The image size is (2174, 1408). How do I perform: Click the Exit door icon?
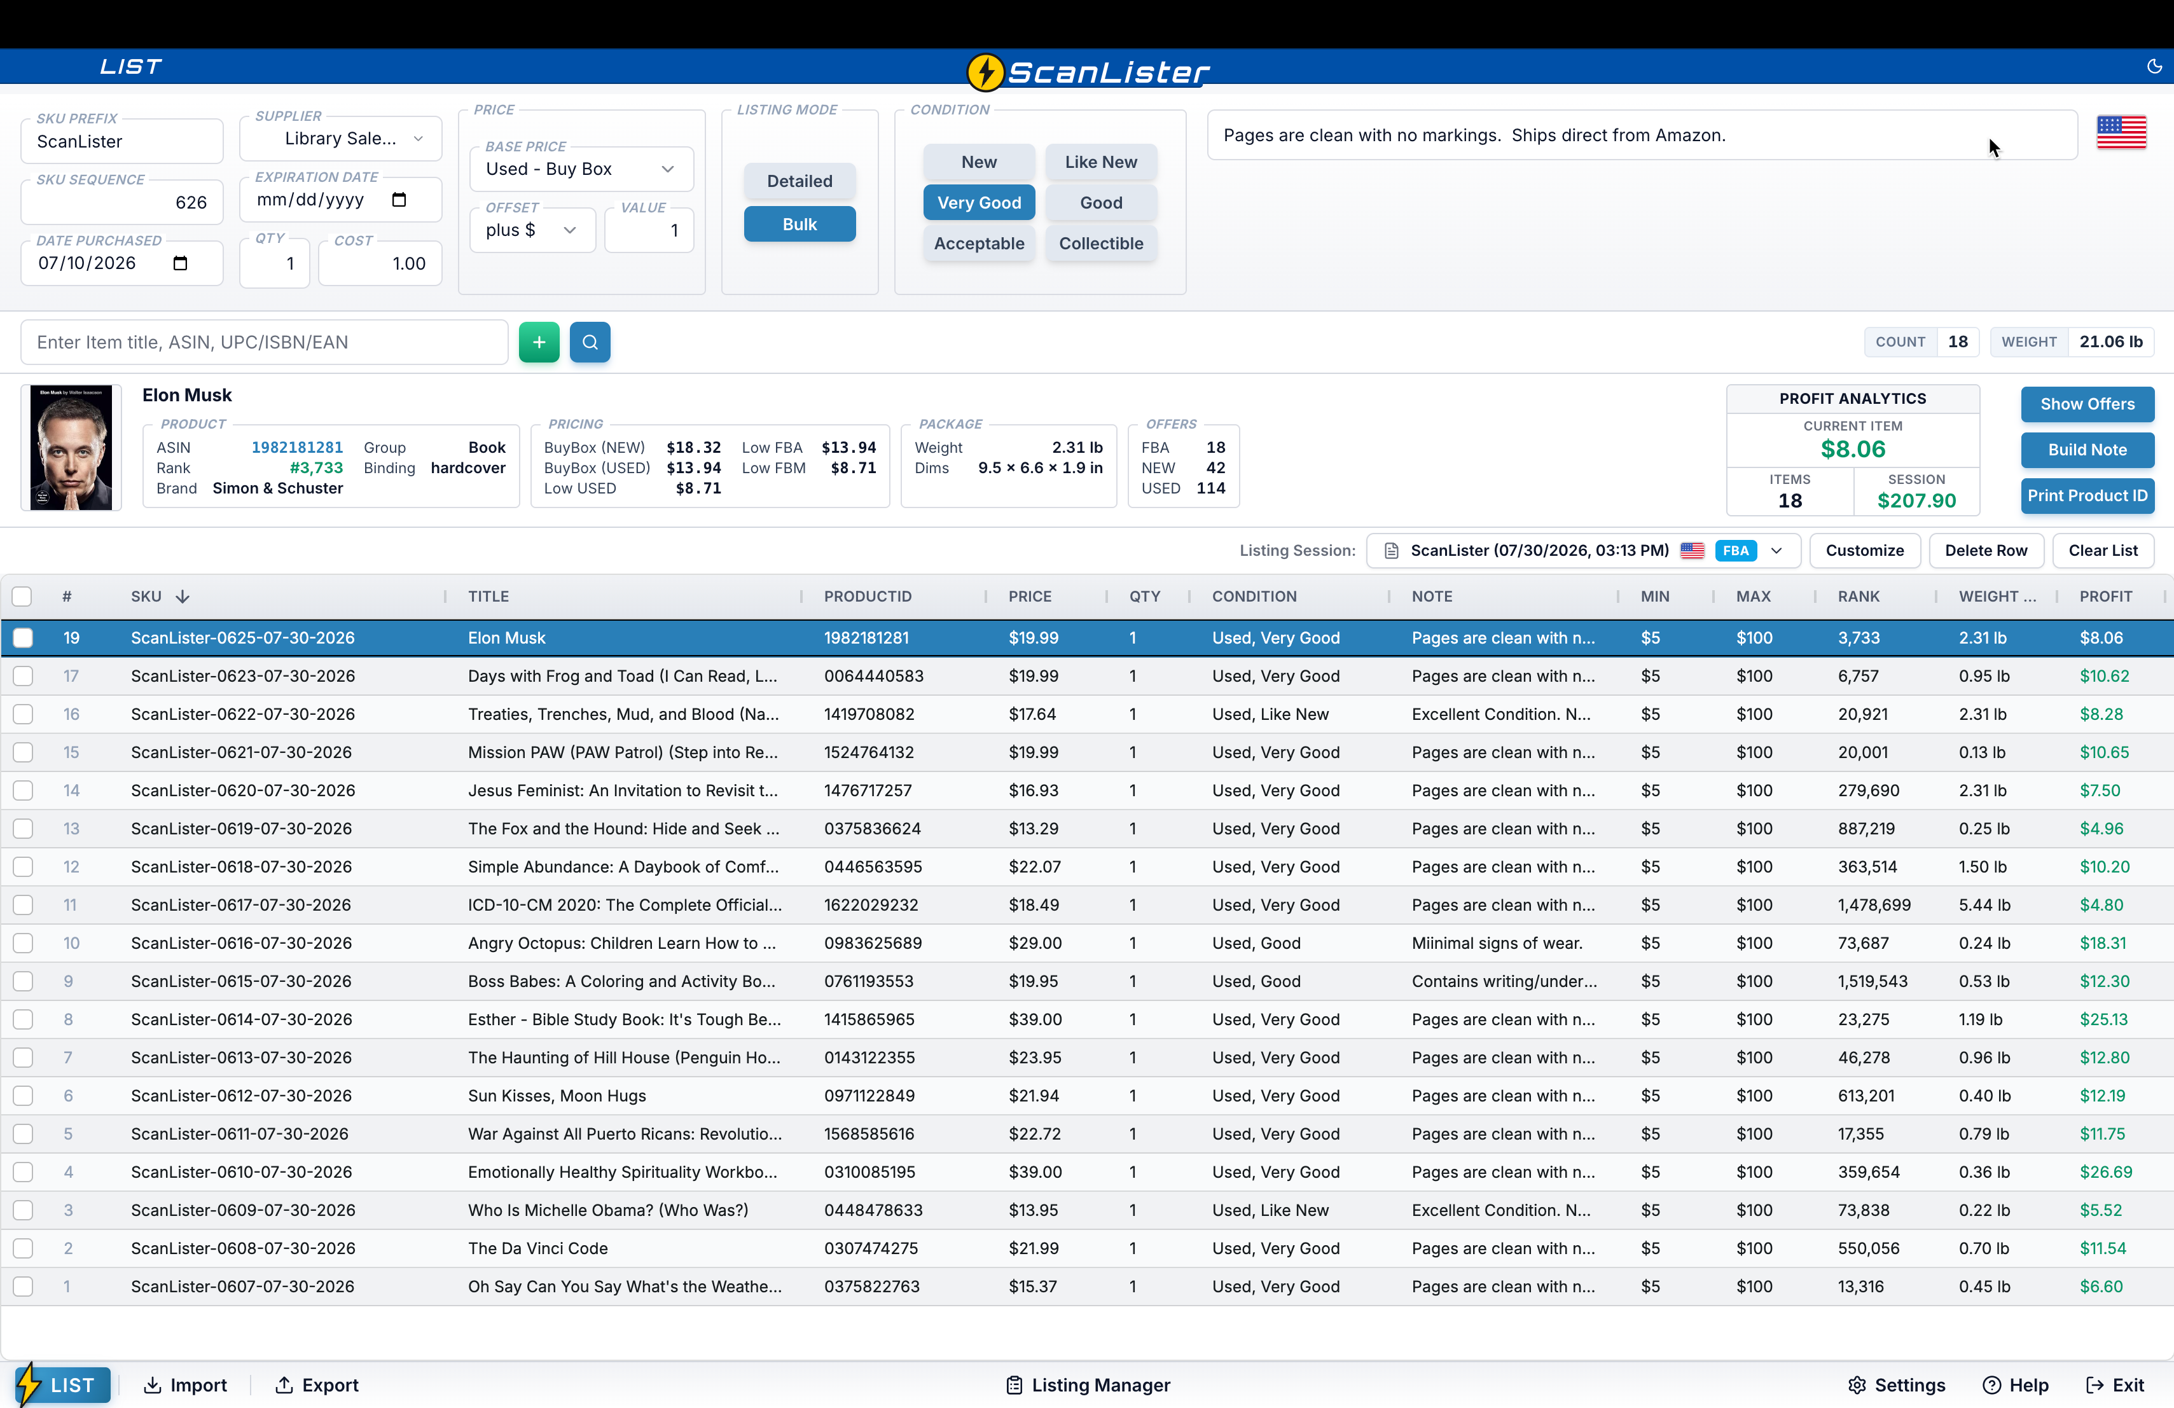(2094, 1385)
